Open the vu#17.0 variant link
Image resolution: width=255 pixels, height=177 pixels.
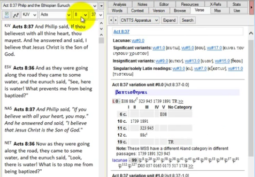214,48
